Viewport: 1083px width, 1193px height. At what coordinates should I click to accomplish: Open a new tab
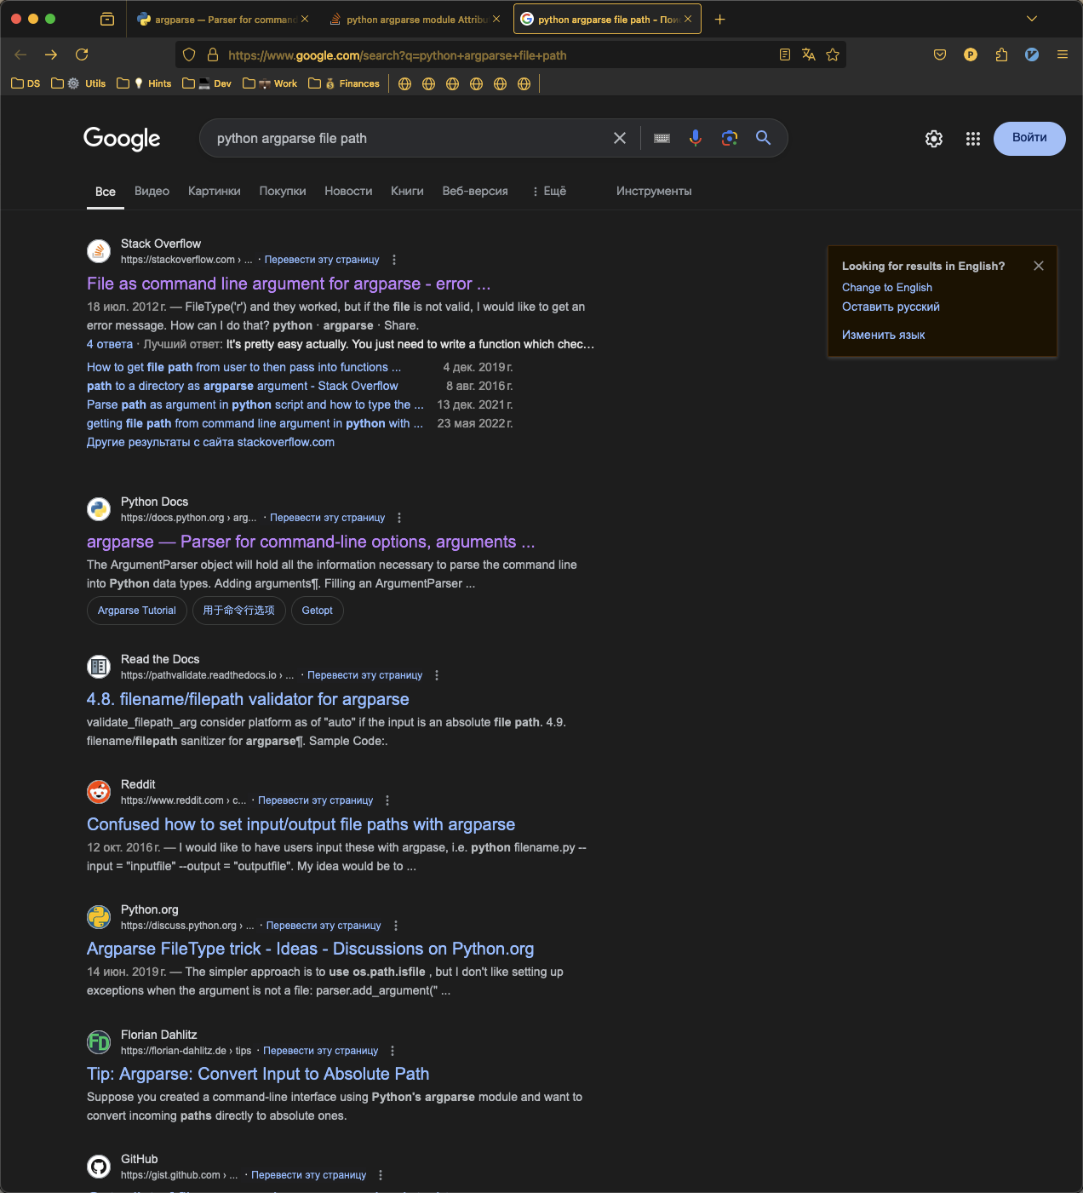[720, 19]
